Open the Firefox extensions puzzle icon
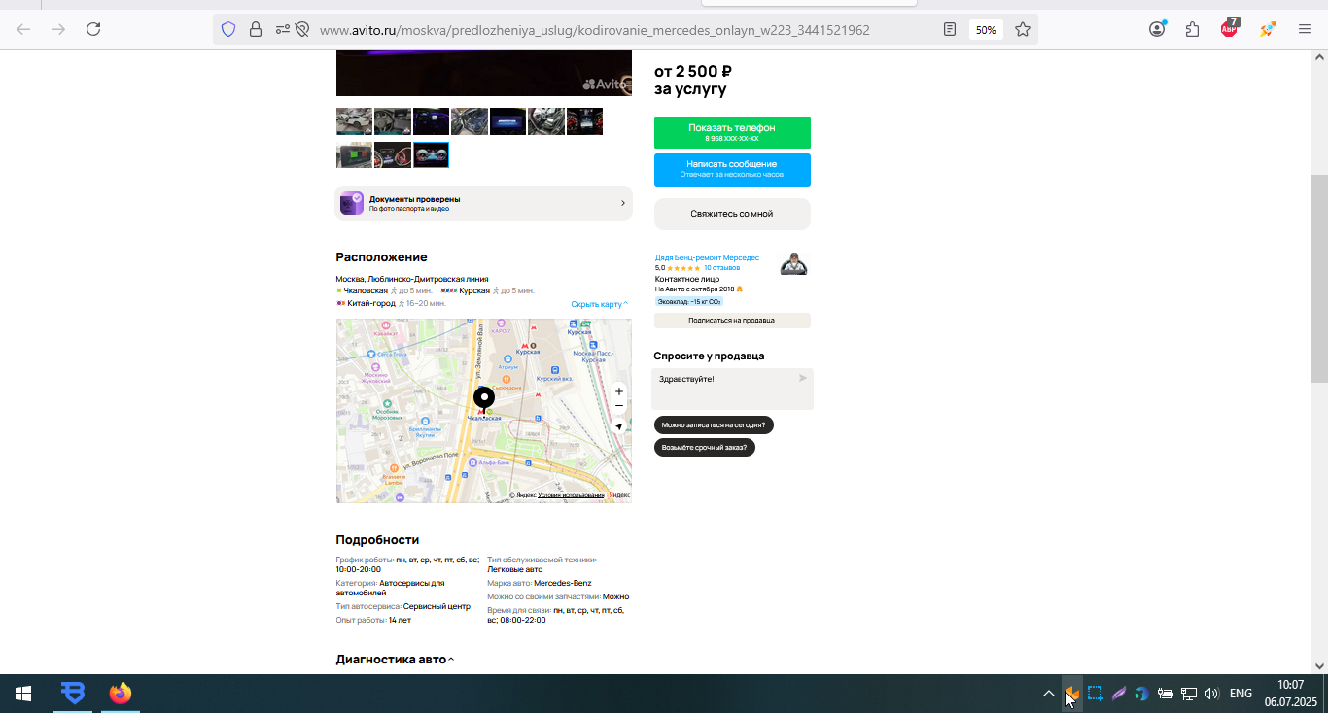 click(1193, 29)
